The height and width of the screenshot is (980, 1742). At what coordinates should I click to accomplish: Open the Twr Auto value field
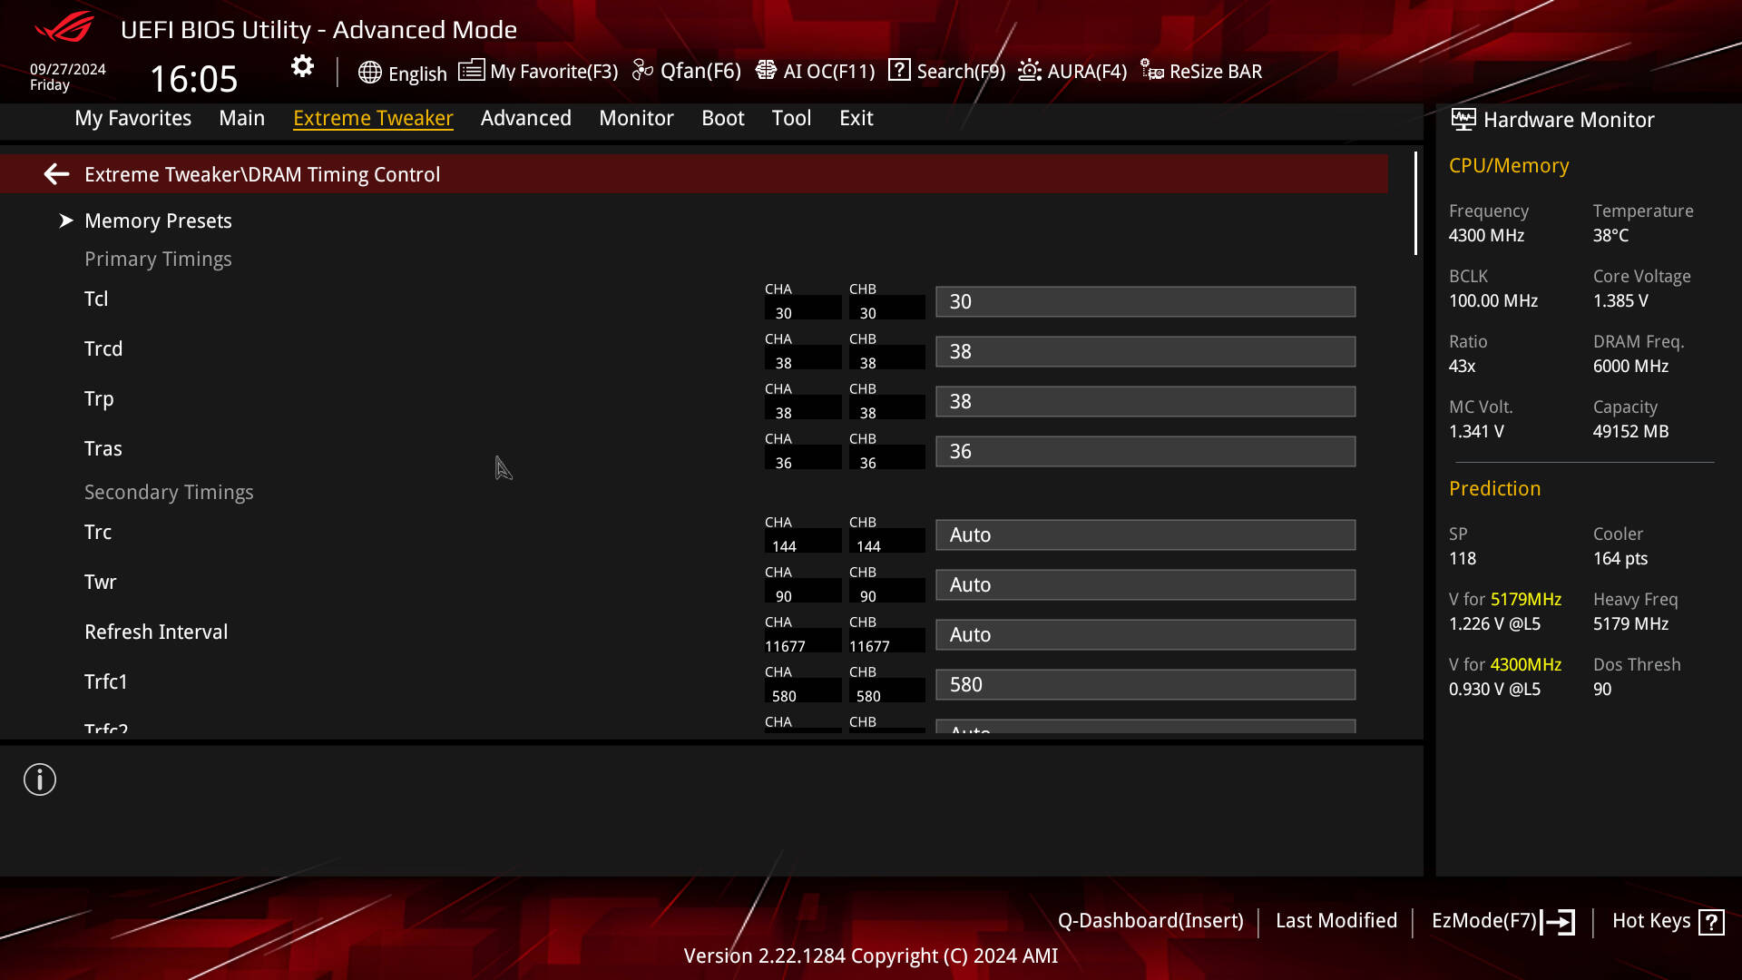tap(1145, 585)
